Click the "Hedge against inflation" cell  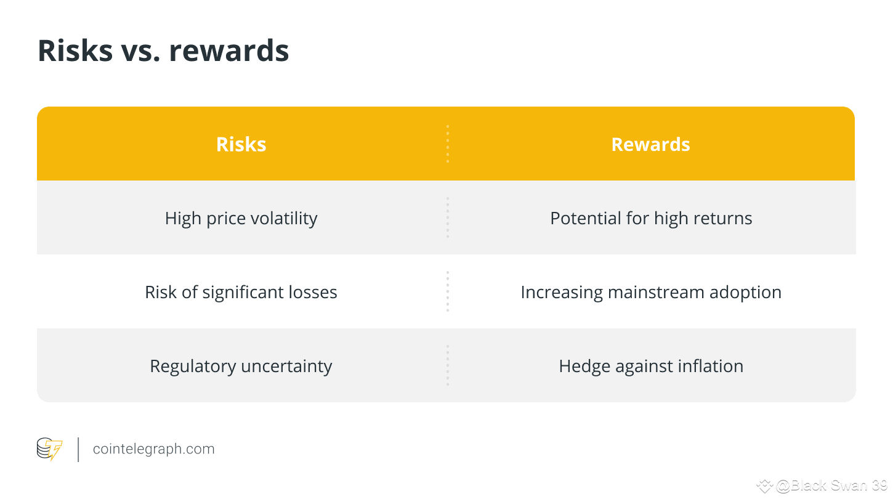(651, 366)
